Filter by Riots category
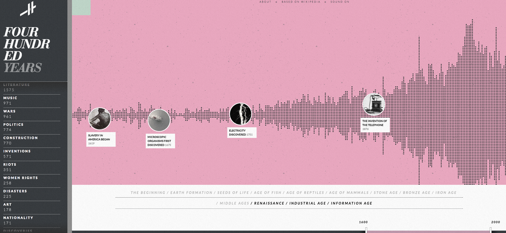Screen dimensions: 506x233 click(32, 167)
